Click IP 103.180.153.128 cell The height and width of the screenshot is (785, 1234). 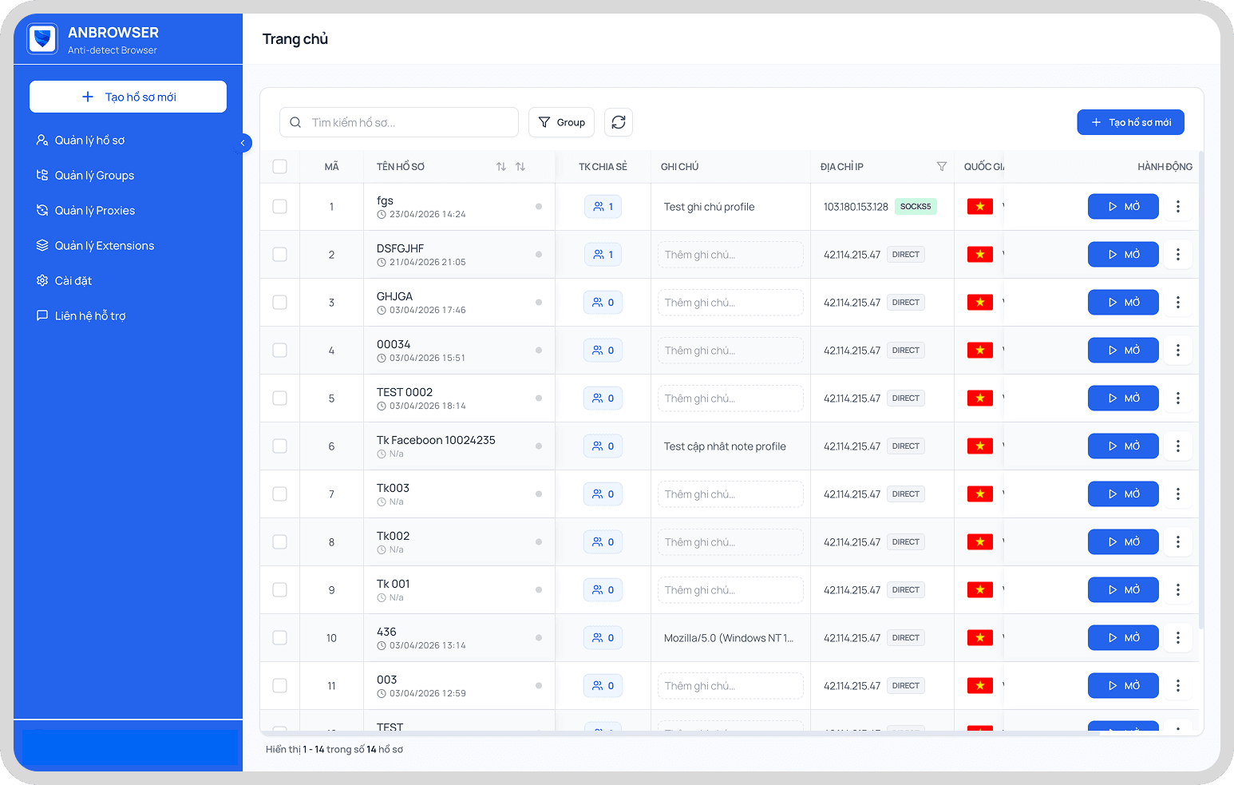tap(856, 207)
